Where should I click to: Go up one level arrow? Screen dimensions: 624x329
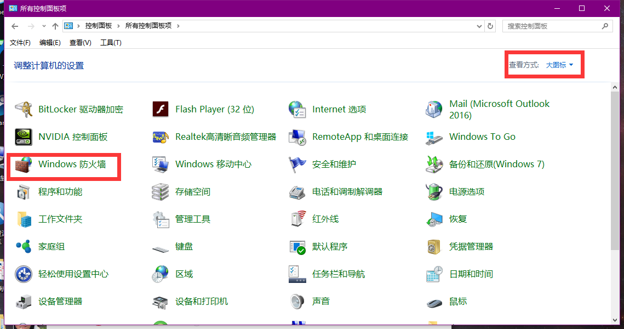(55, 26)
